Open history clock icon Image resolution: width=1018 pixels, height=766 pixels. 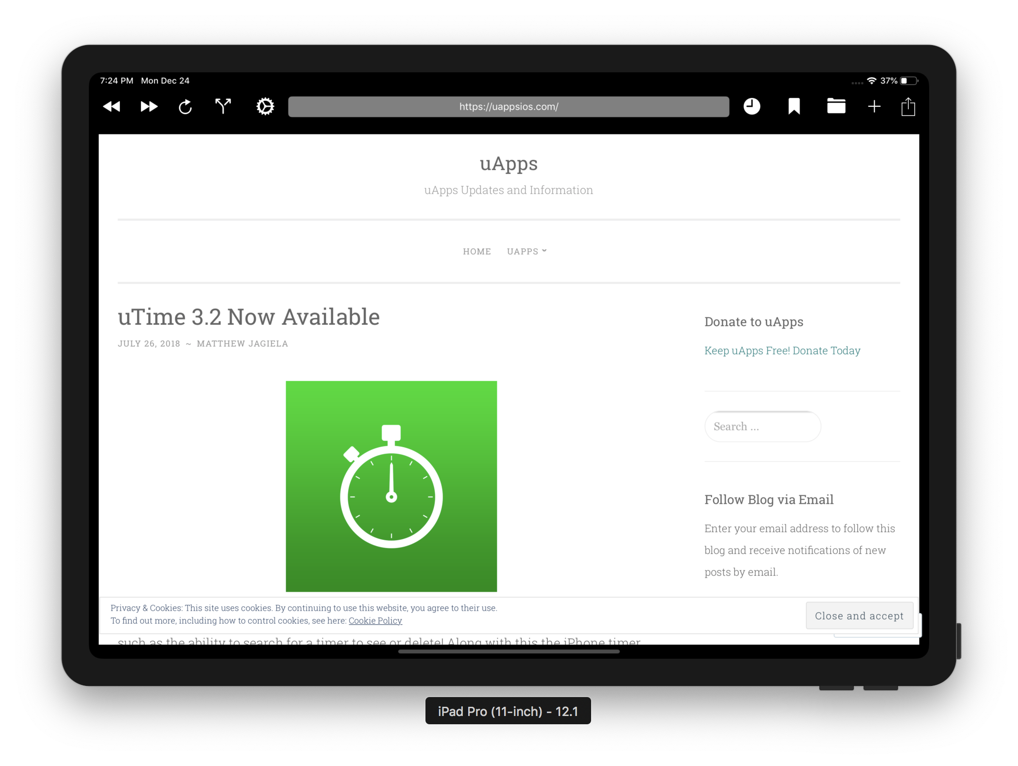pyautogui.click(x=752, y=107)
